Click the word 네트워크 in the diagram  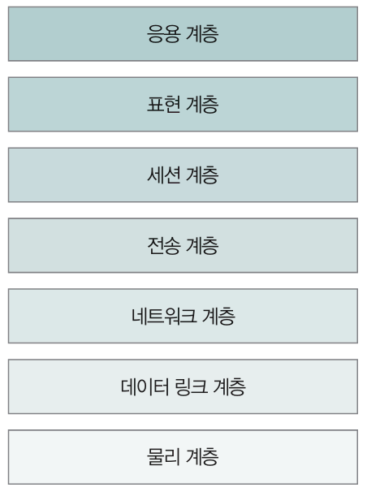[x=164, y=316]
